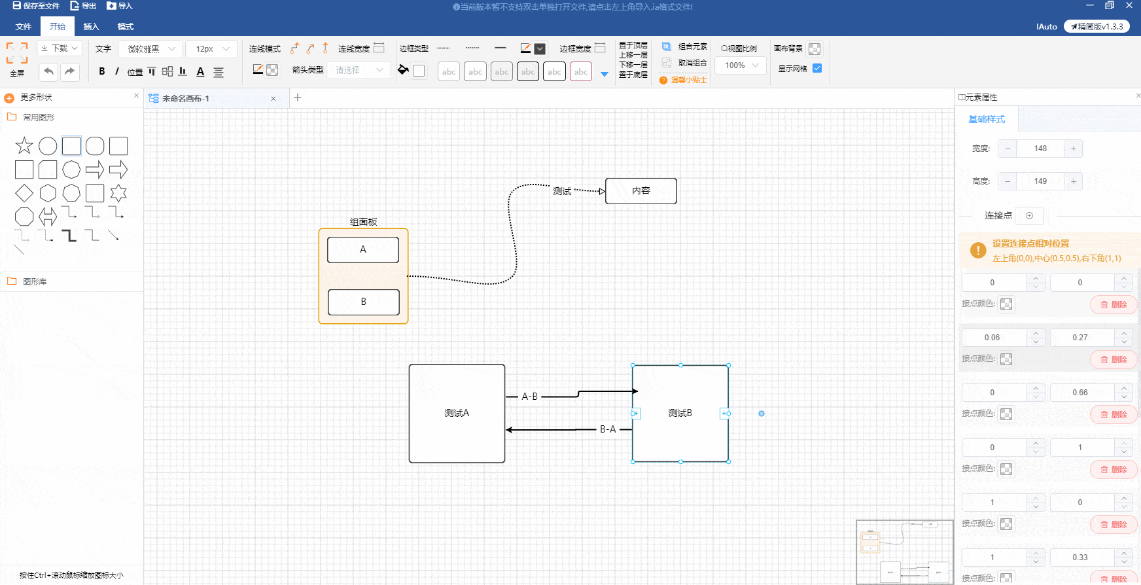Viewport: 1141px width, 585px height.
Task: Add a connection point with the 连接点 plus icon
Action: (x=1029, y=215)
